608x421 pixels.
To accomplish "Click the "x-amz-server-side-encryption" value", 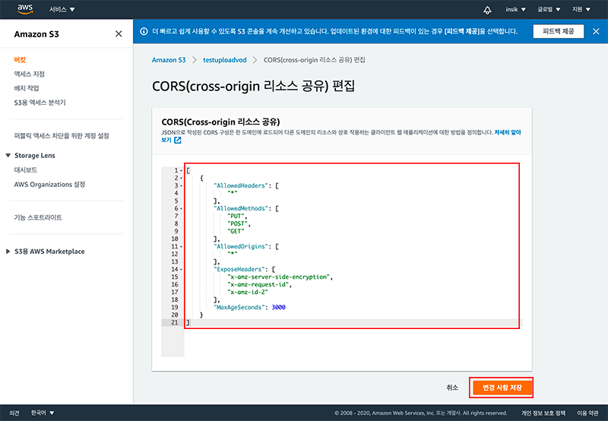I will (278, 277).
